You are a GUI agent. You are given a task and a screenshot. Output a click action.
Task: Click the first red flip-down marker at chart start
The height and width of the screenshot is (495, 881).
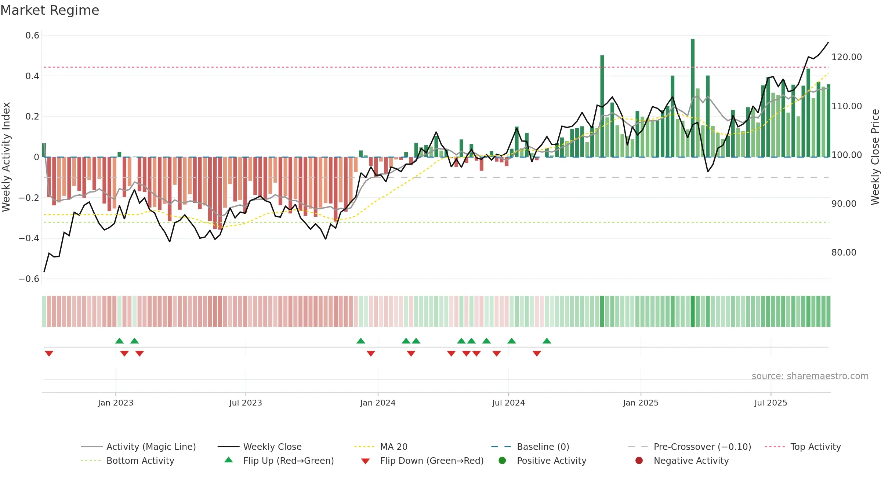point(49,353)
